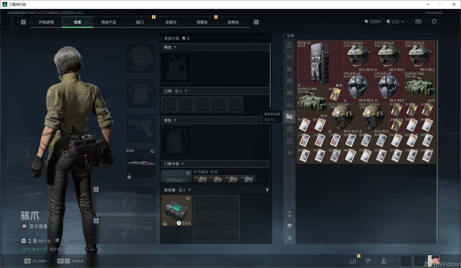Select the 仓库 tab
461x268 pixels.
[77, 22]
